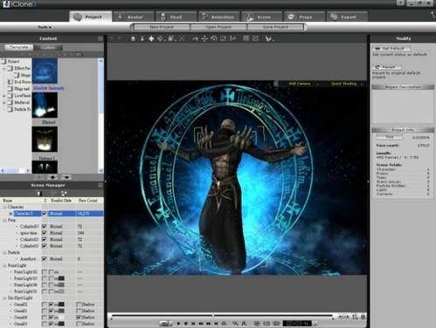Image resolution: width=436 pixels, height=328 pixels.
Task: Switch to the Export tab
Action: coord(347,17)
